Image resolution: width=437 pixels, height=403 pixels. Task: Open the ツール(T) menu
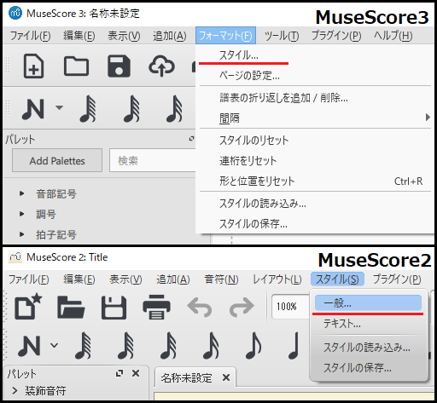tap(282, 36)
